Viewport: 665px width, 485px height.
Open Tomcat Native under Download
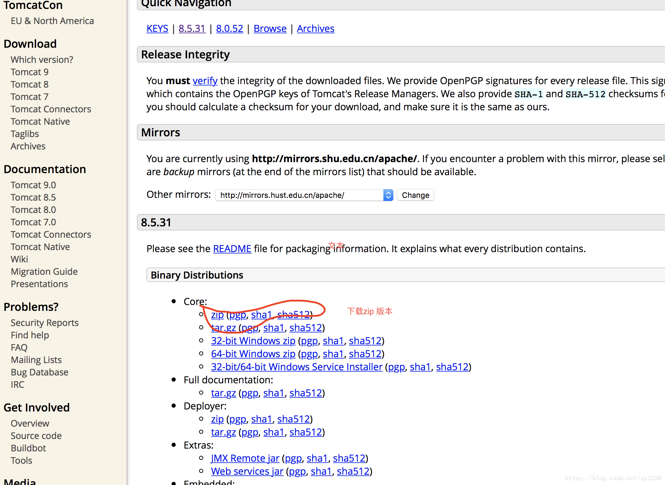40,122
